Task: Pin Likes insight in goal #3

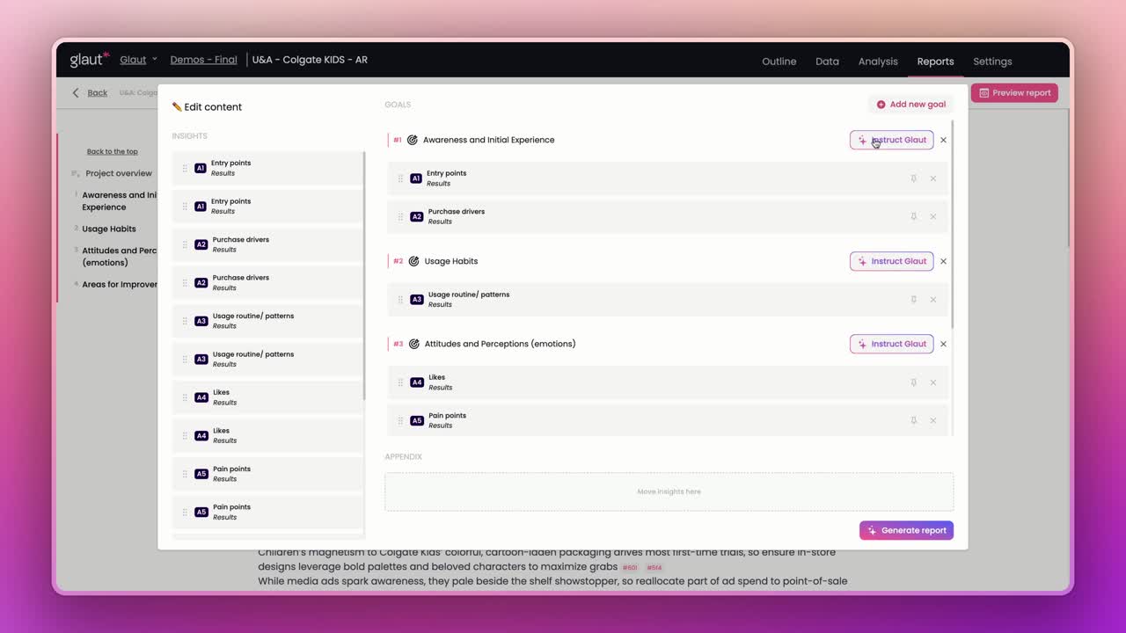Action: [x=913, y=382]
